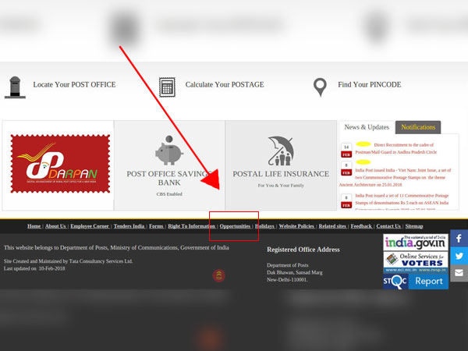Viewport: 468px width, 351px height.
Task: Click 'CBS Enabled' caption under Savings Bank
Action: click(169, 194)
